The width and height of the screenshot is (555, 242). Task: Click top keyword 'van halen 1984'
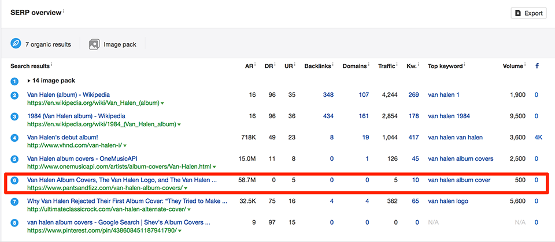click(x=449, y=116)
